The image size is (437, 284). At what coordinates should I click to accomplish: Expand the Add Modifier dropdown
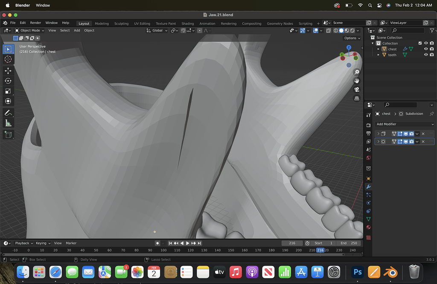point(405,124)
